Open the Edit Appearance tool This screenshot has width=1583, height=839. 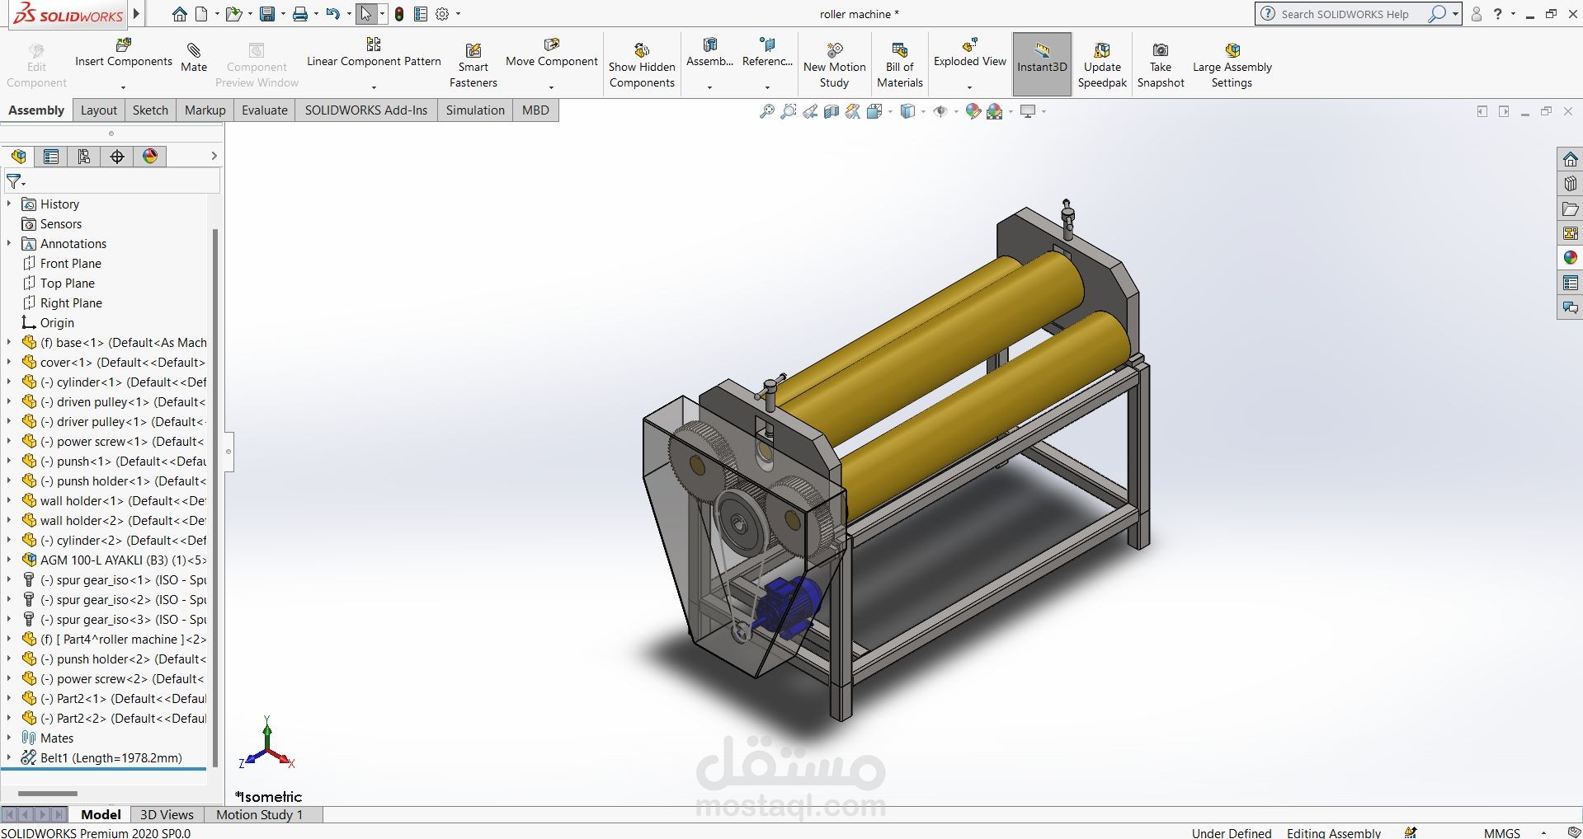pos(973,110)
